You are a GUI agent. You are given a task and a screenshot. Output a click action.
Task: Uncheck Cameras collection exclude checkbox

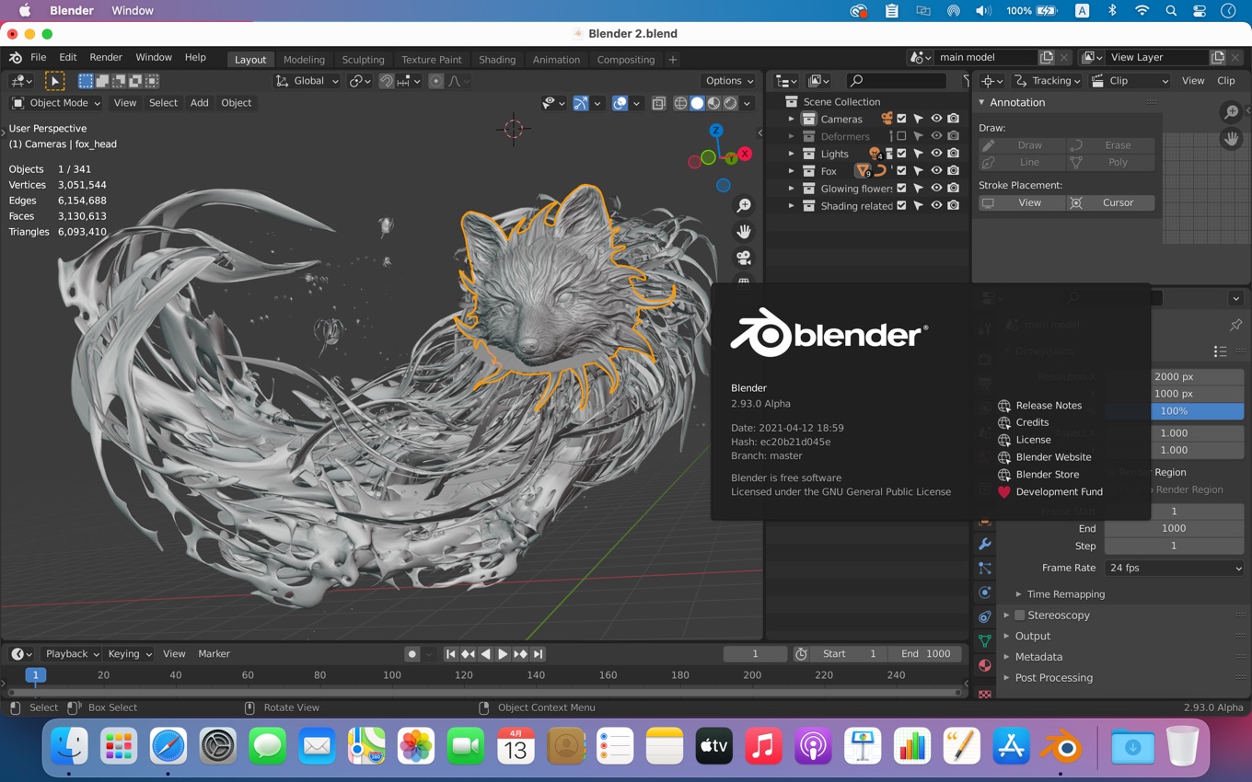901,119
